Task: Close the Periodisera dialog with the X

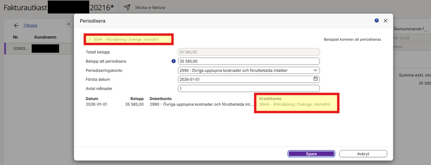Action: point(385,21)
